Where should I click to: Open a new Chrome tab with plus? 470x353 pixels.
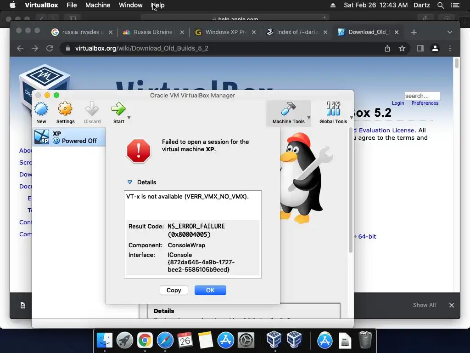pyautogui.click(x=414, y=32)
